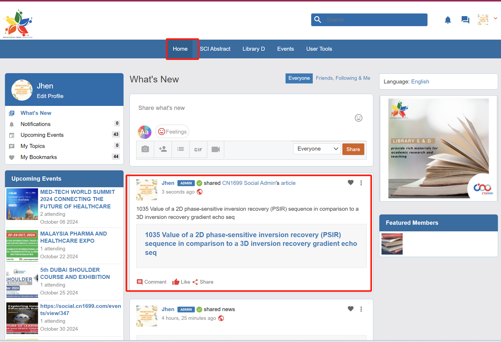Click the colorful Aa background icon

[145, 132]
